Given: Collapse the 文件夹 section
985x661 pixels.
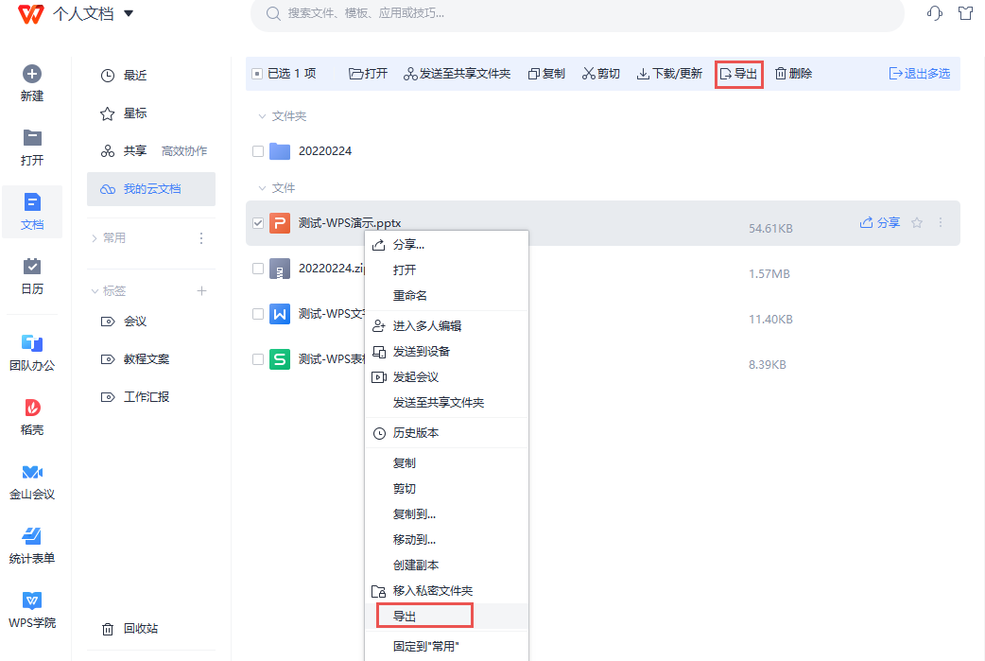Looking at the screenshot, I should click(262, 116).
